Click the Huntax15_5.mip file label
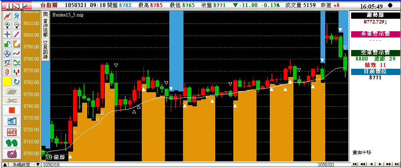Viewport: 401px width, 168px height. tap(68, 15)
